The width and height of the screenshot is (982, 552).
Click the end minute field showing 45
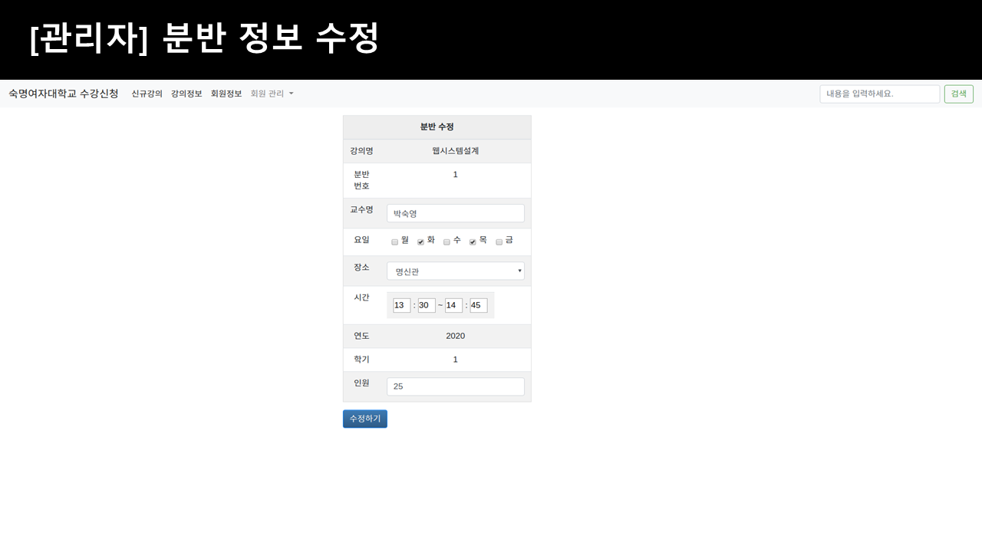[x=479, y=305]
